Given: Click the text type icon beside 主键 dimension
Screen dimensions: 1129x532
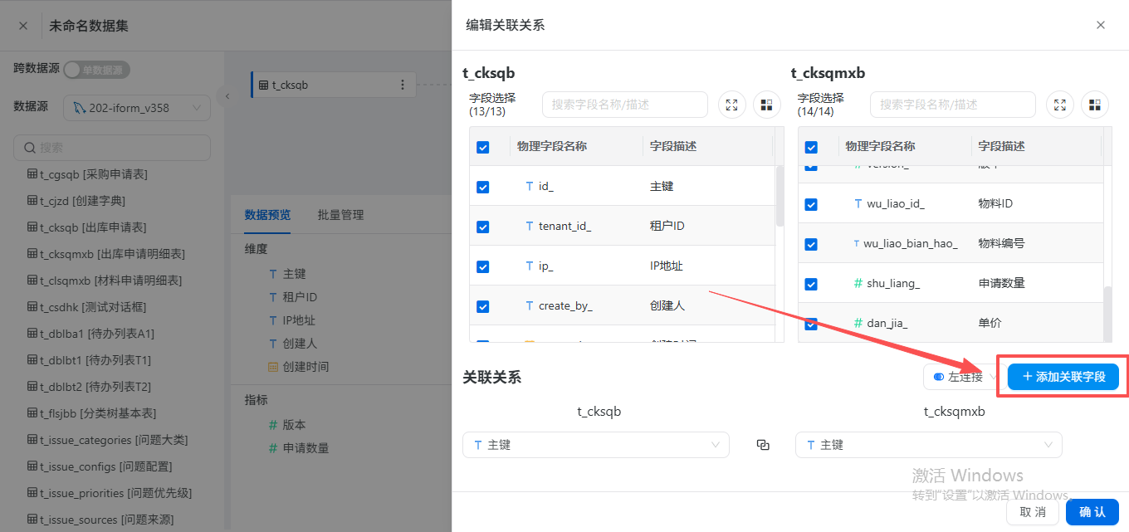Looking at the screenshot, I should pyautogui.click(x=273, y=274).
